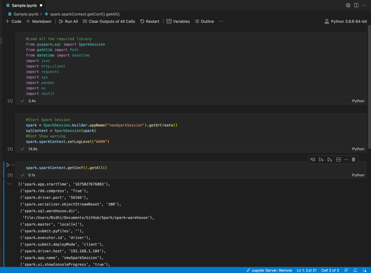Run the getConf cell with the play icon
This screenshot has width=371, height=273.
(8, 165)
